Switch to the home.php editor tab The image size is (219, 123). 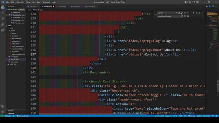(76, 6)
